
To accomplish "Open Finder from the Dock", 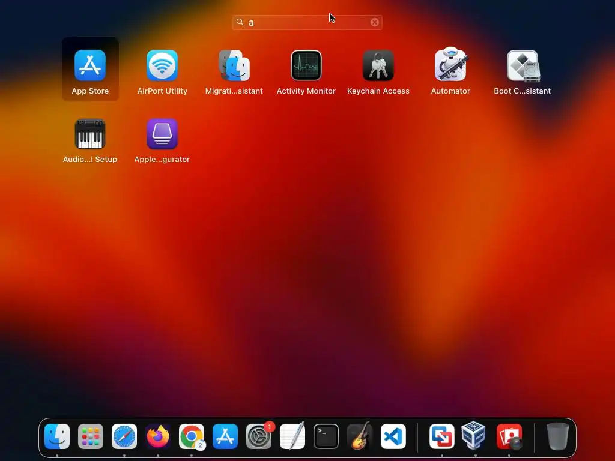I will coord(57,436).
